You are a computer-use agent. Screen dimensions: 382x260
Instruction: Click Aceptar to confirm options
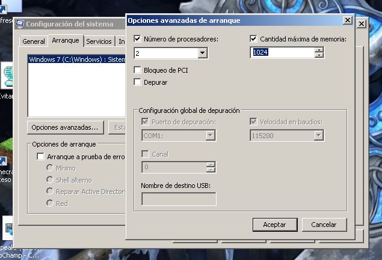(x=275, y=225)
